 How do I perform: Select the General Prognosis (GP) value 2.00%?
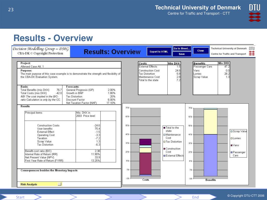(112, 90)
